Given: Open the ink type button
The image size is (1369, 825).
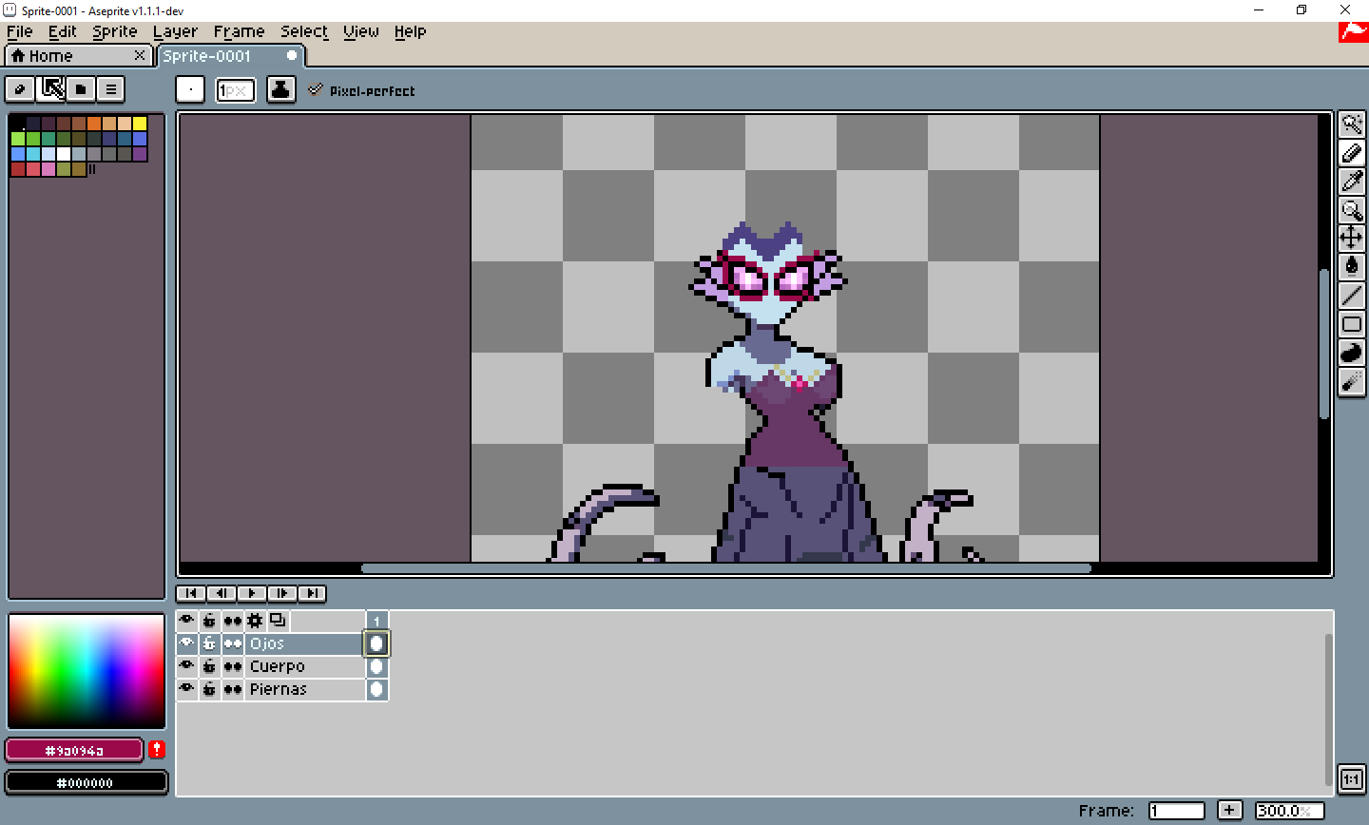Looking at the screenshot, I should 280,90.
